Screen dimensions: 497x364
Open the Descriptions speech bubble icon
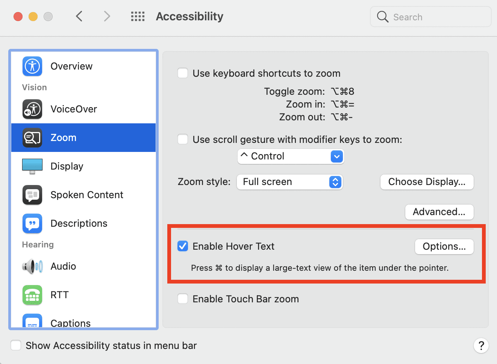point(32,223)
